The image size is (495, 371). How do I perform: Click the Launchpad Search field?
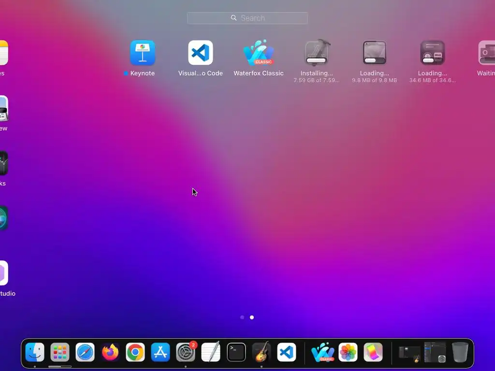pos(247,18)
